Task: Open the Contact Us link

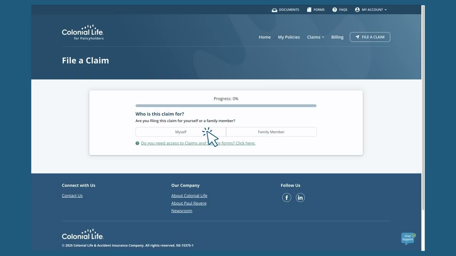Action: [x=72, y=196]
